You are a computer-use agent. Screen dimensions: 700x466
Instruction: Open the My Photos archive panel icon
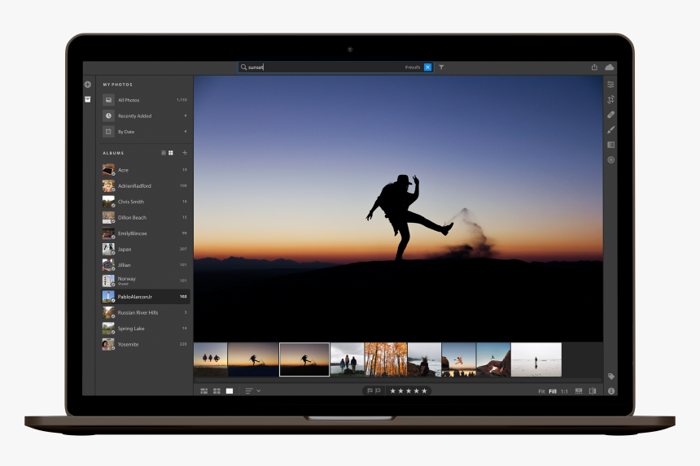pos(88,99)
